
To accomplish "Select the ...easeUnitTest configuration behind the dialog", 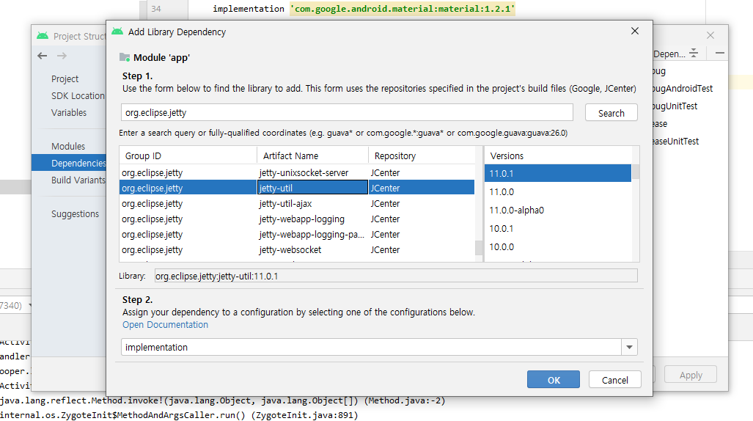I will (x=676, y=142).
